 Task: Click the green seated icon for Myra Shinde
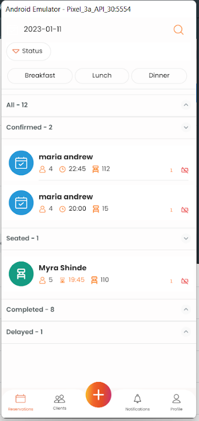(x=21, y=274)
